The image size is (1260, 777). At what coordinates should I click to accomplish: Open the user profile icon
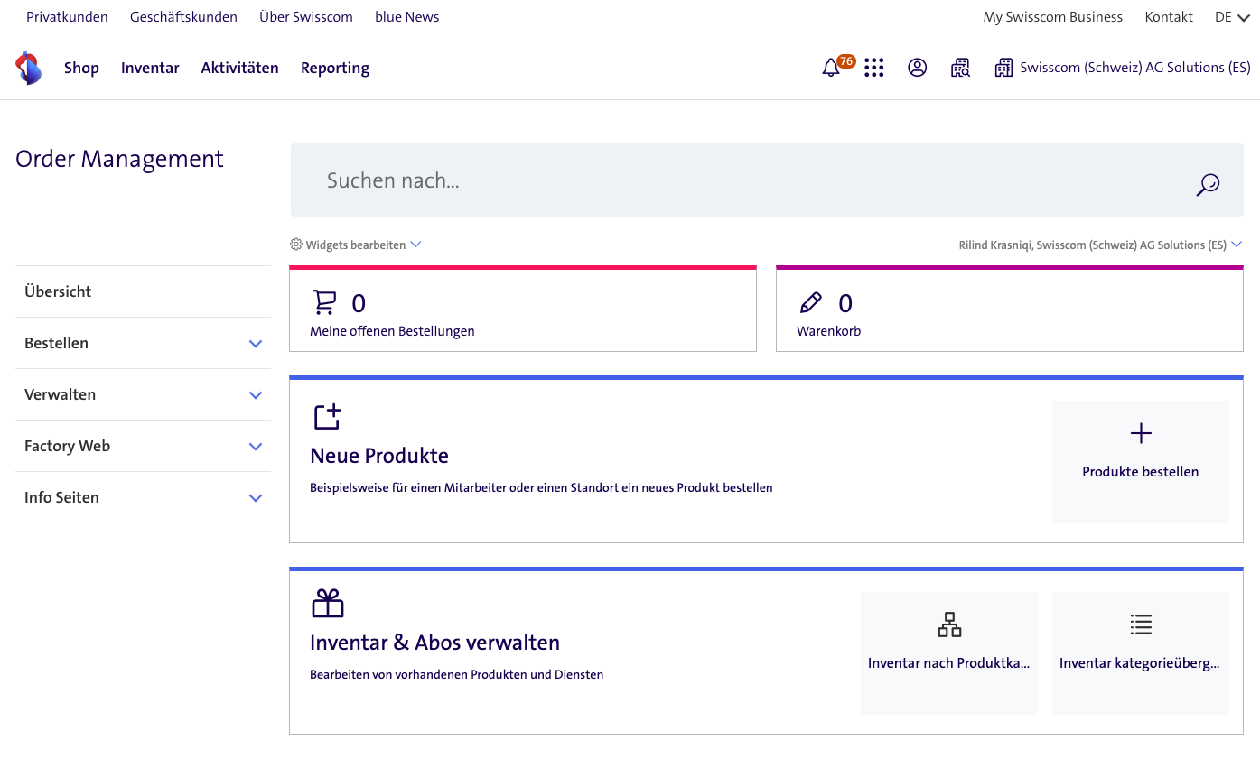(918, 68)
